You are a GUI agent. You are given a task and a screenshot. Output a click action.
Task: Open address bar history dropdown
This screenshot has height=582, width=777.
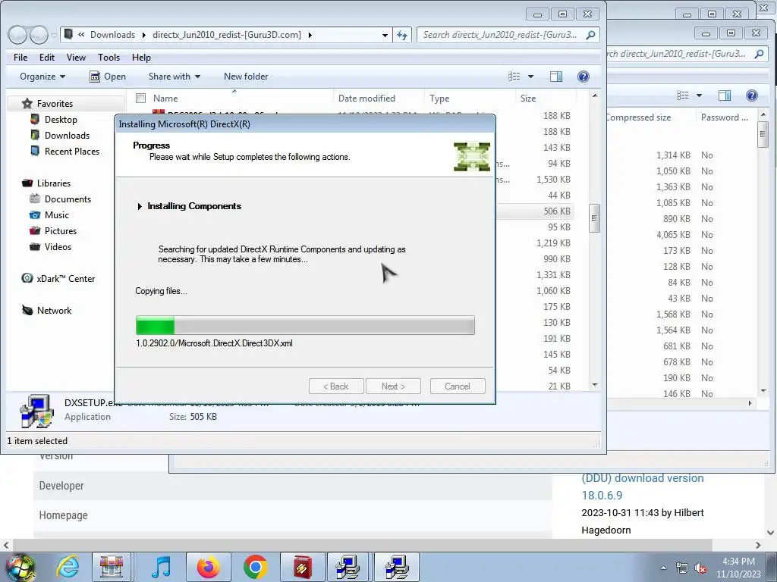(x=385, y=35)
